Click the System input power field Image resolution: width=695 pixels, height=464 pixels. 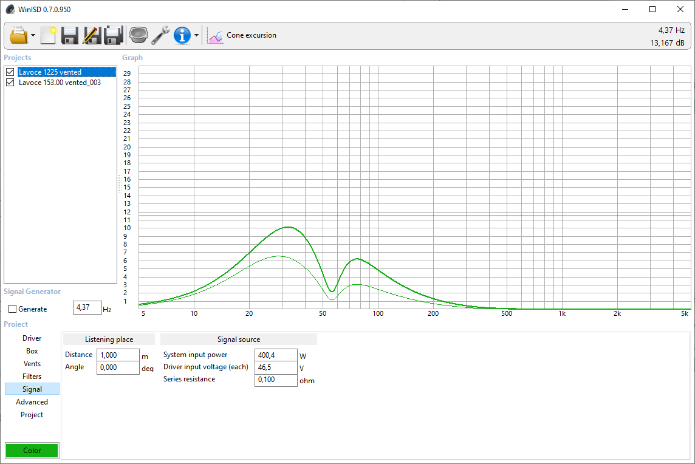point(276,355)
